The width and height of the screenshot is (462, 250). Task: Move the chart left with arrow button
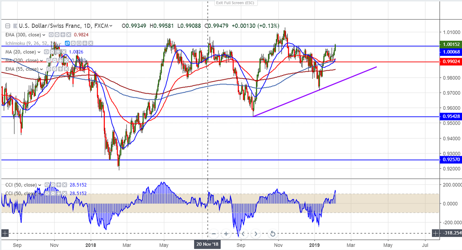[243, 234]
